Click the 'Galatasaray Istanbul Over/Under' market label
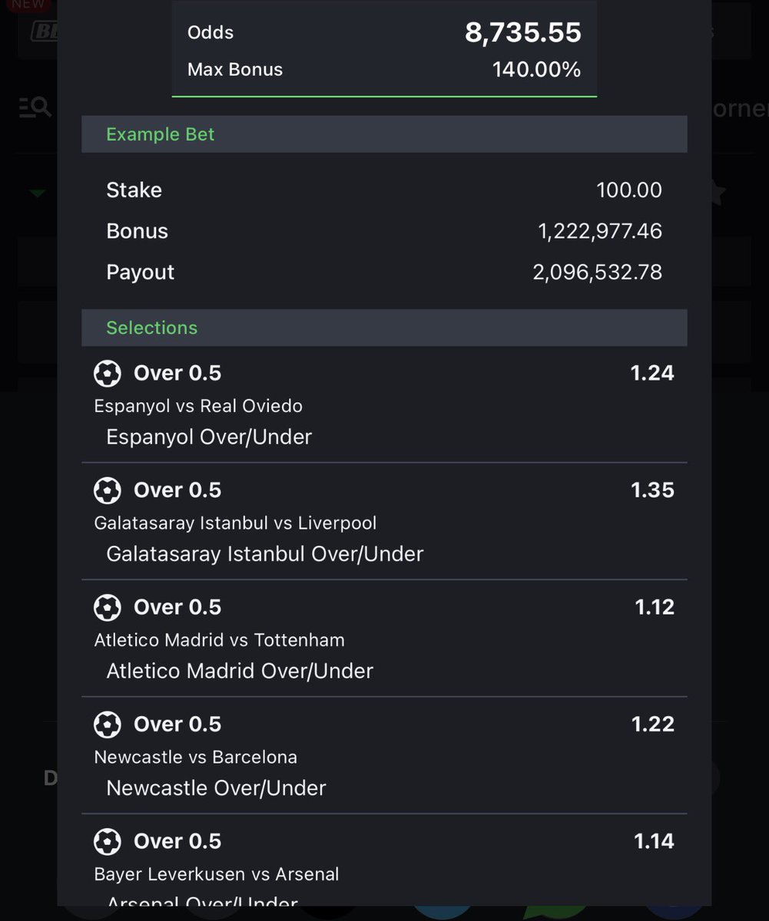Screen dimensions: 769x921 pos(265,554)
